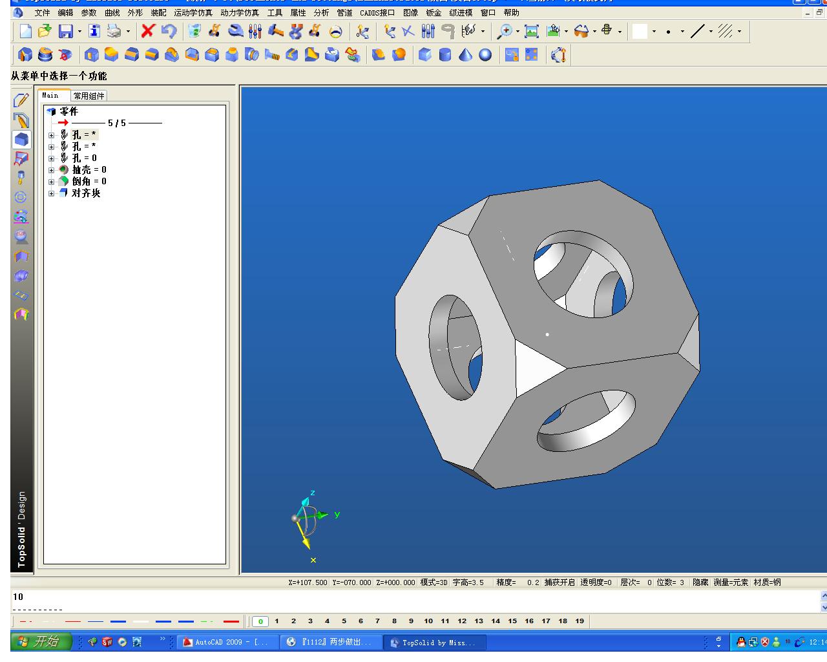827x662 pixels.
Task: Click the 开始 Start button
Action: click(x=41, y=642)
